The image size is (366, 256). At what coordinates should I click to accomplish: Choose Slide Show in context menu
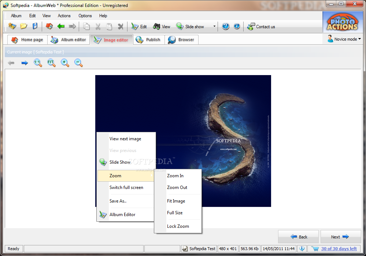(126, 162)
